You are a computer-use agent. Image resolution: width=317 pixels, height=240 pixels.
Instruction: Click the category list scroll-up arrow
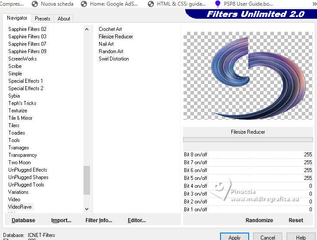point(87,29)
